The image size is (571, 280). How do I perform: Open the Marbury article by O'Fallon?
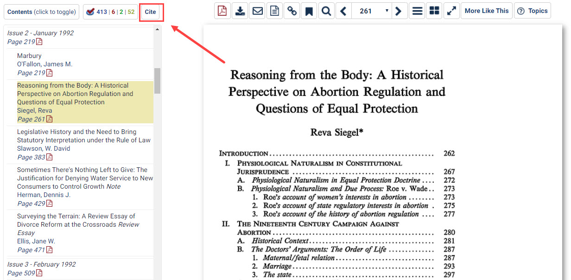(29, 56)
